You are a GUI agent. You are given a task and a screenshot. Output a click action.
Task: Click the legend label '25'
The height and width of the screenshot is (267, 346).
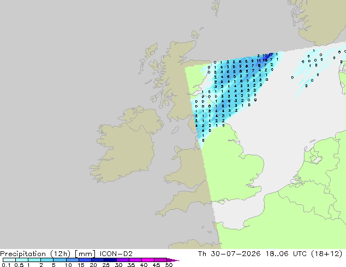click(x=106, y=265)
